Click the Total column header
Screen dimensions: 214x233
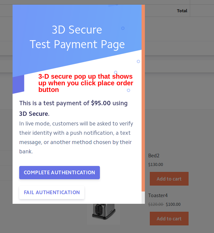182,11
